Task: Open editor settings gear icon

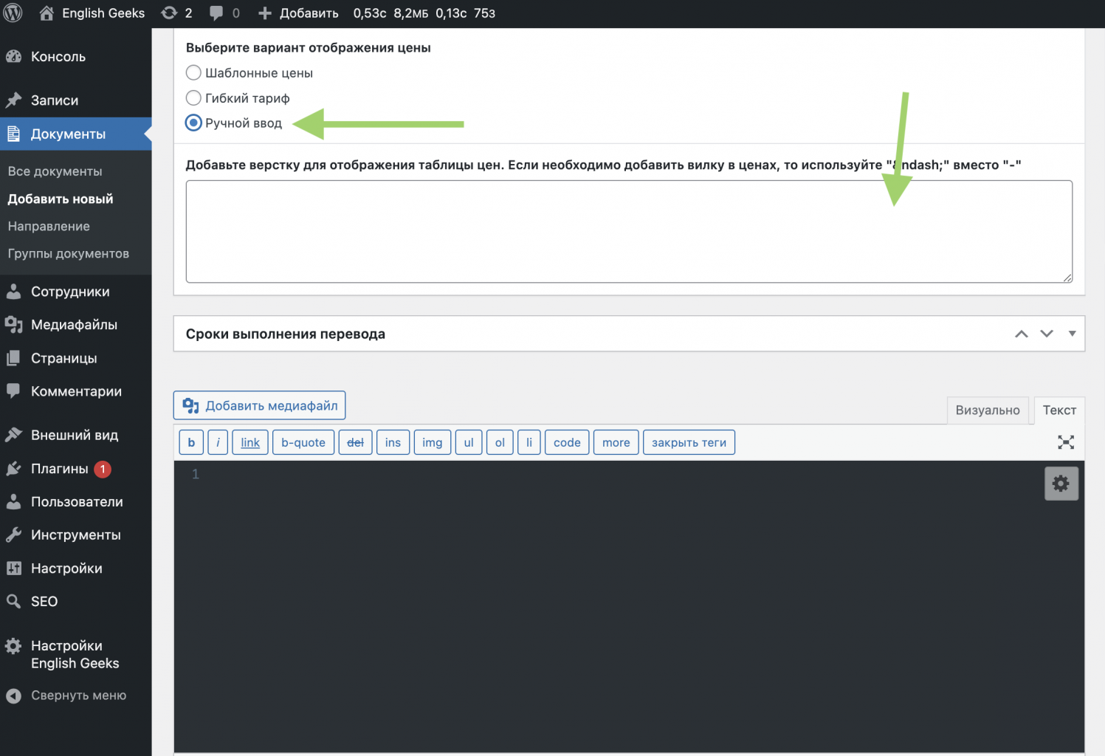Action: point(1061,484)
